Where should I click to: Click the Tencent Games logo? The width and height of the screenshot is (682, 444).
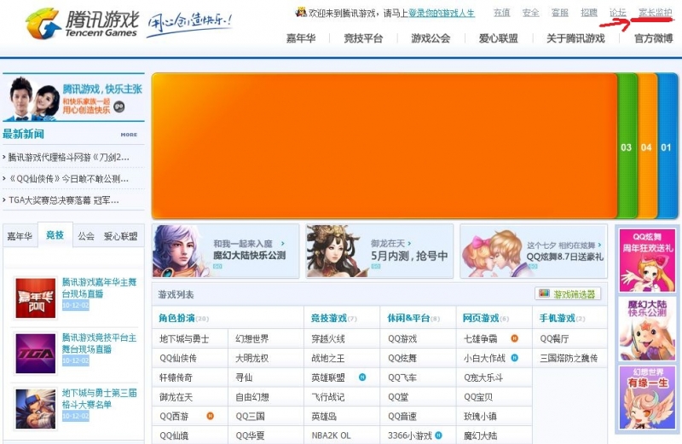click(x=83, y=22)
